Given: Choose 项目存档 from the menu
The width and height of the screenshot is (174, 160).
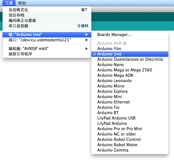Looking at the screenshot, I should click(x=16, y=15).
